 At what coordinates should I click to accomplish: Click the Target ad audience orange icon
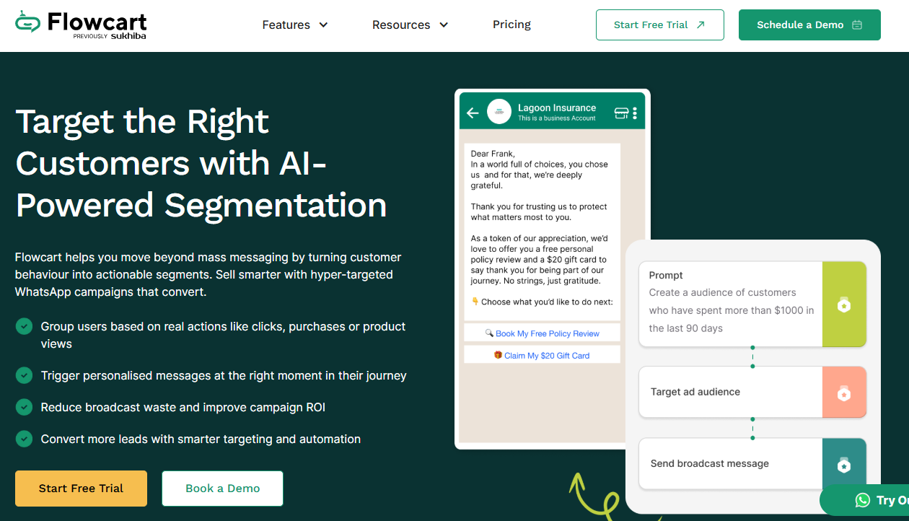point(844,393)
